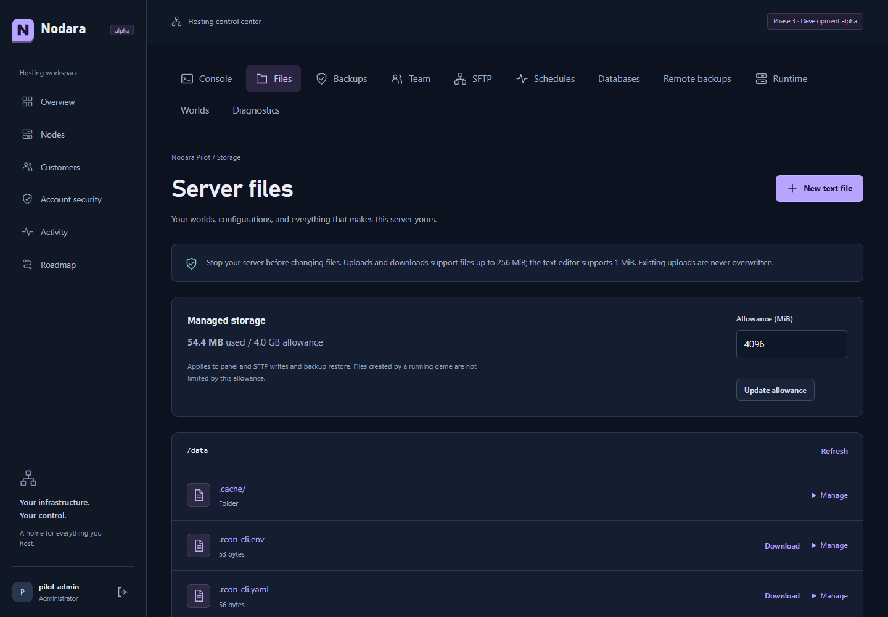This screenshot has height=617, width=888.
Task: Open the Databases tab
Action: tap(619, 79)
